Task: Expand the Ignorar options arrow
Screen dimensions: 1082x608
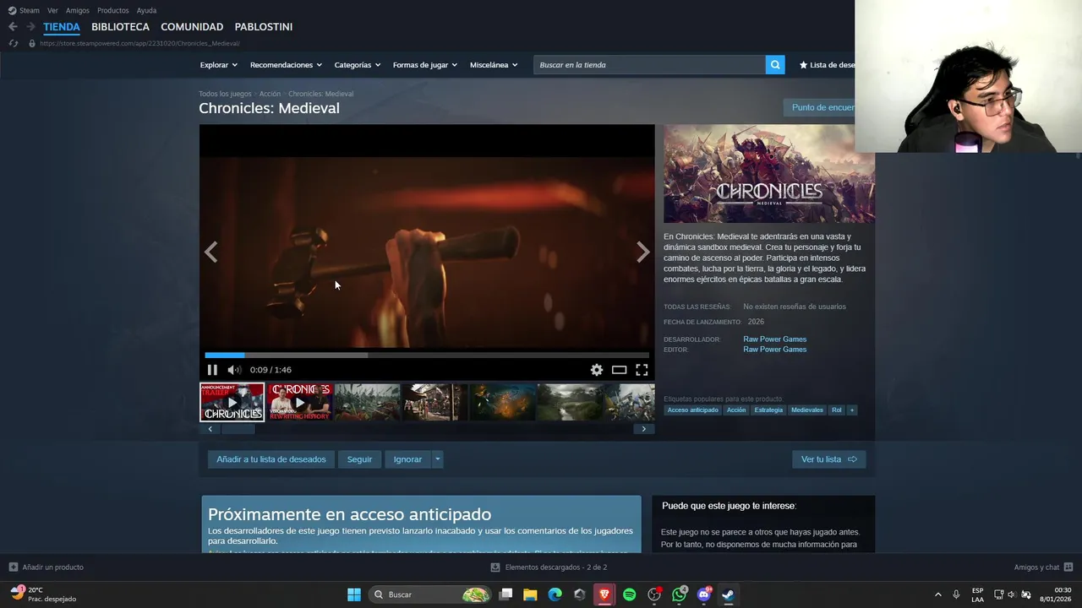Action: coord(437,459)
